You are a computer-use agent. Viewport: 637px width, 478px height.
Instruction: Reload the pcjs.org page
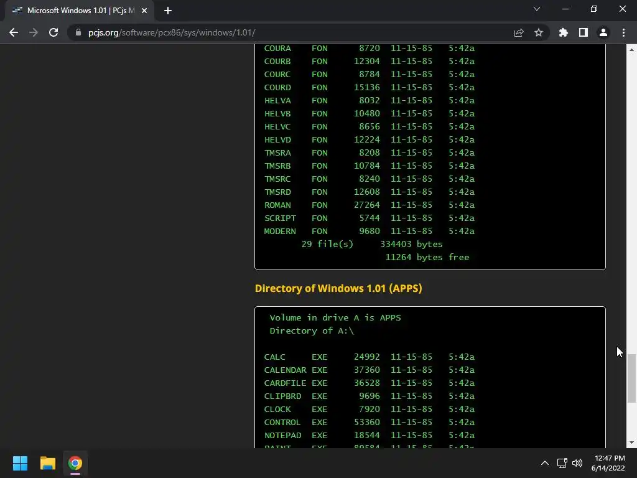pyautogui.click(x=53, y=32)
